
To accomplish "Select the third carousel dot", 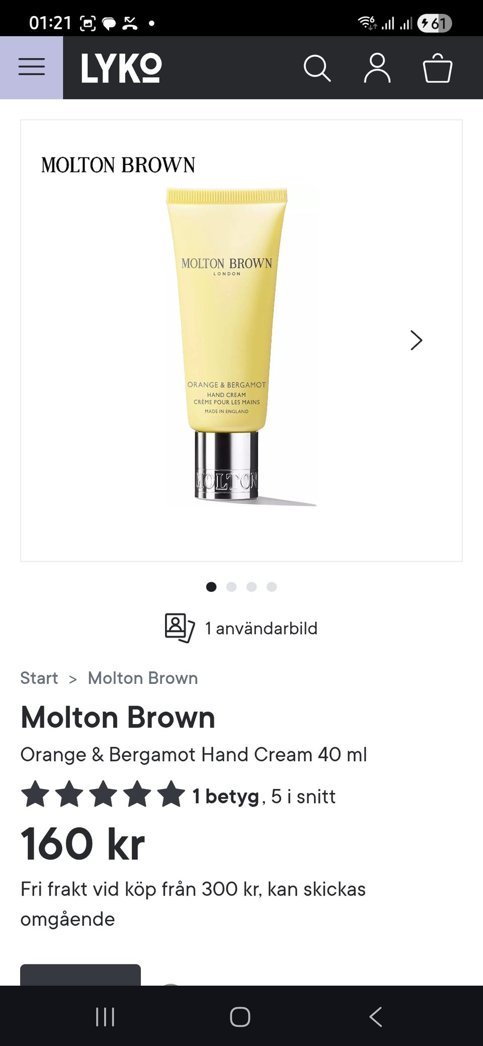I will coord(252,587).
